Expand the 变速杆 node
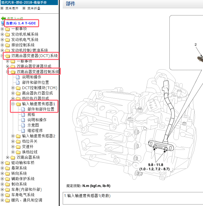This screenshot has width=203, height=206. (x=13, y=147)
